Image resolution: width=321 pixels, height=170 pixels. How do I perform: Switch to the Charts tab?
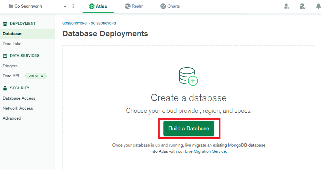[x=170, y=6]
